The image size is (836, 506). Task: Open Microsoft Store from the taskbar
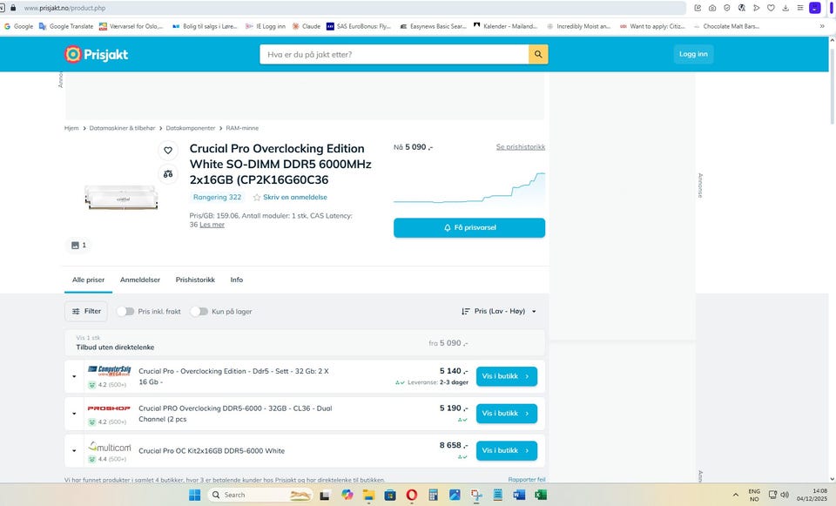point(390,496)
